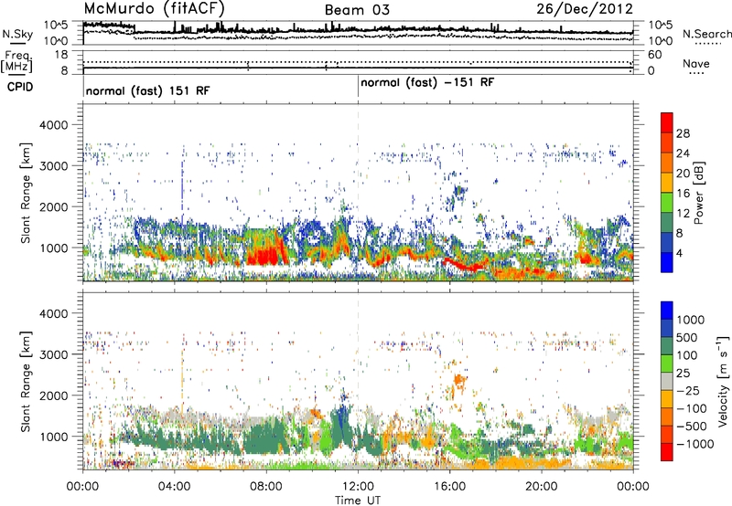The width and height of the screenshot is (732, 506).
Task: Click the blue velocity patch near 11:30
Action: tap(342, 418)
